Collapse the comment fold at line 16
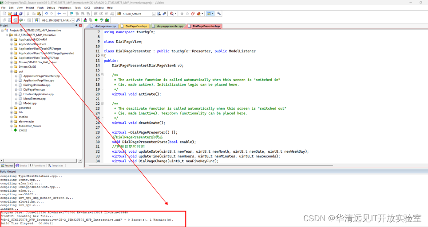The height and width of the screenshot is (227, 428). [102, 75]
